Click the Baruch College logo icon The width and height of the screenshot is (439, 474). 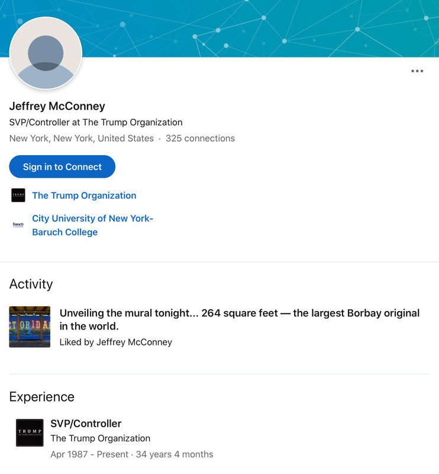point(18,225)
